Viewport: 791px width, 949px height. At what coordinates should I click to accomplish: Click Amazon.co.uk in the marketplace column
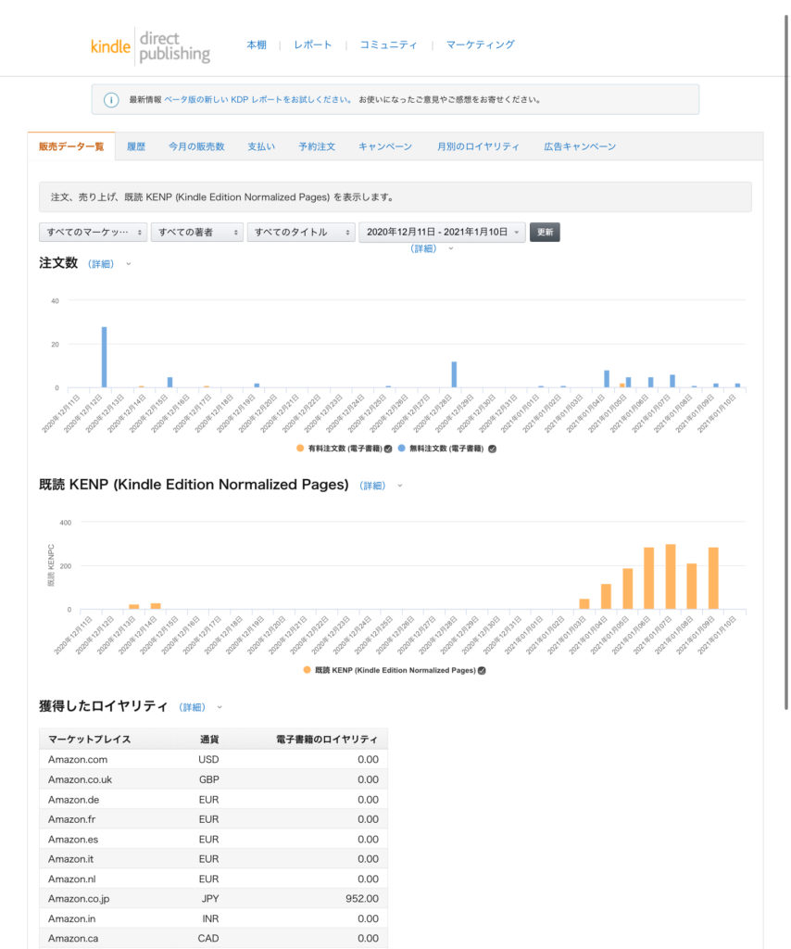point(81,779)
